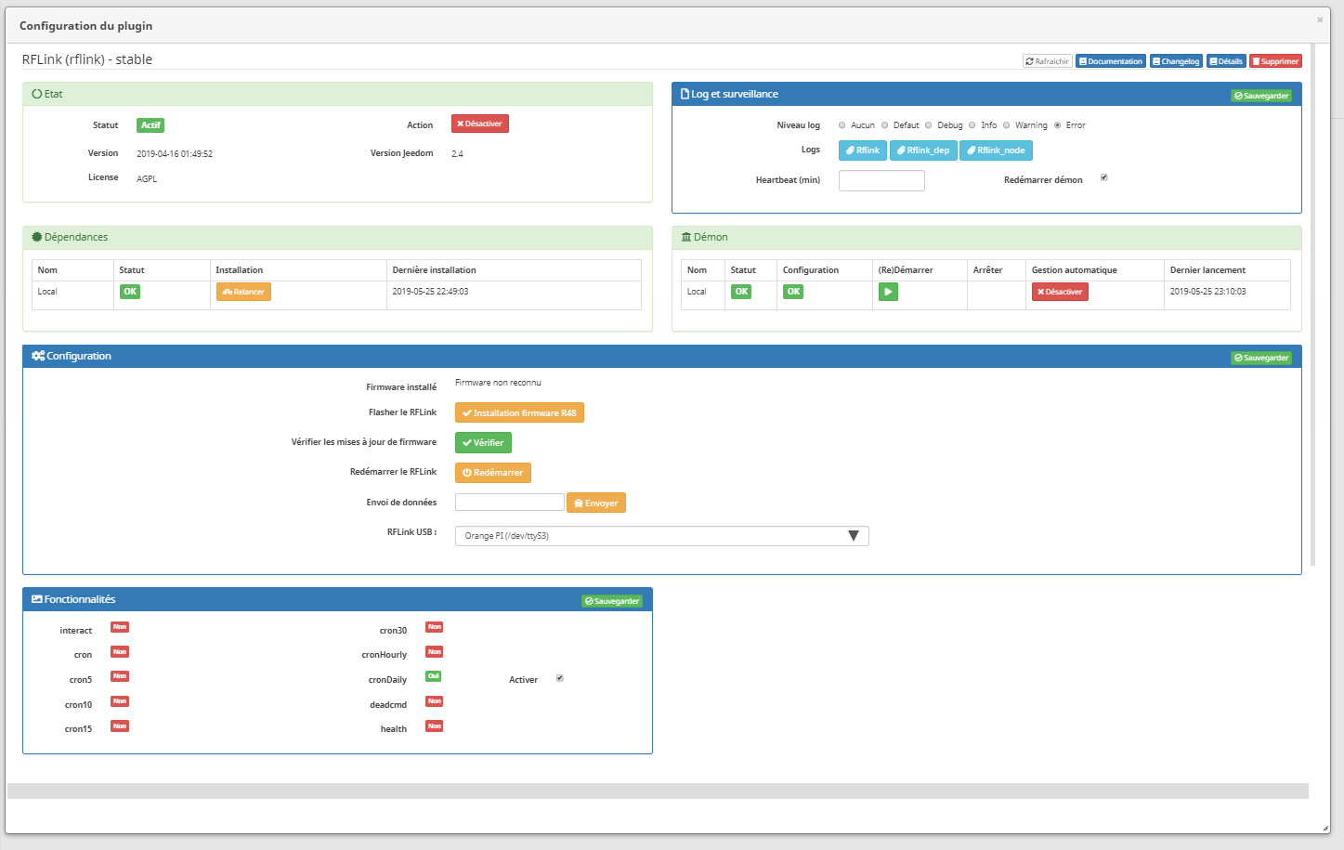Open the Rflink_dep log
Screen dimensions: 1344x850
click(x=923, y=150)
